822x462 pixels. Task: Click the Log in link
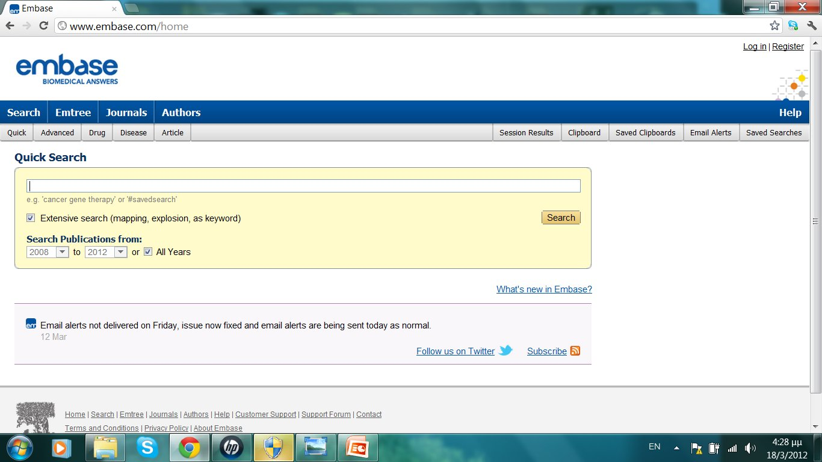[755, 46]
